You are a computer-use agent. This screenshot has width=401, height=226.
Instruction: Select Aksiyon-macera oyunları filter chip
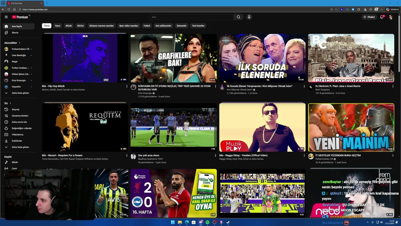(x=102, y=26)
